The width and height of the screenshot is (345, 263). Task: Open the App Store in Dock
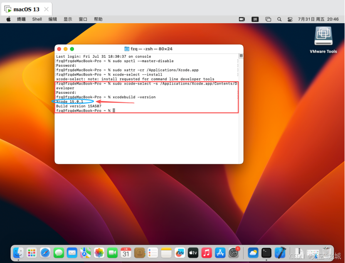[x=220, y=253]
